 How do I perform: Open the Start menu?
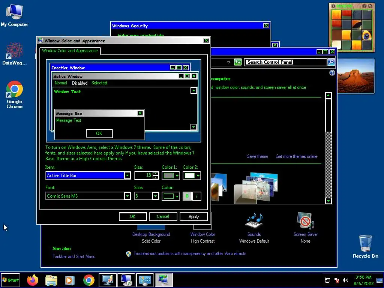10,280
